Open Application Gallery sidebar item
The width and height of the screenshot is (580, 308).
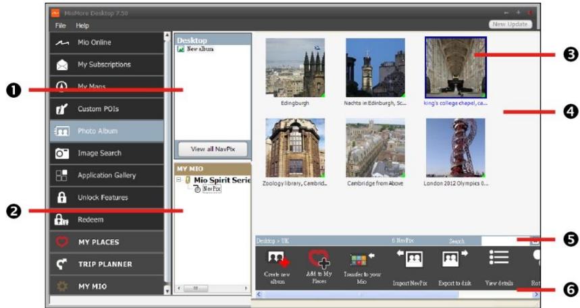107,175
